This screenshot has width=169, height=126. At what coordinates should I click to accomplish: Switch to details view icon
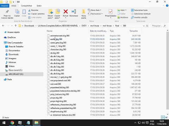[163, 117]
